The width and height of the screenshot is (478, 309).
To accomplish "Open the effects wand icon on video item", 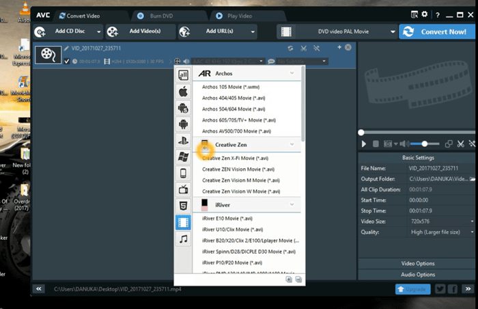I will point(316,49).
